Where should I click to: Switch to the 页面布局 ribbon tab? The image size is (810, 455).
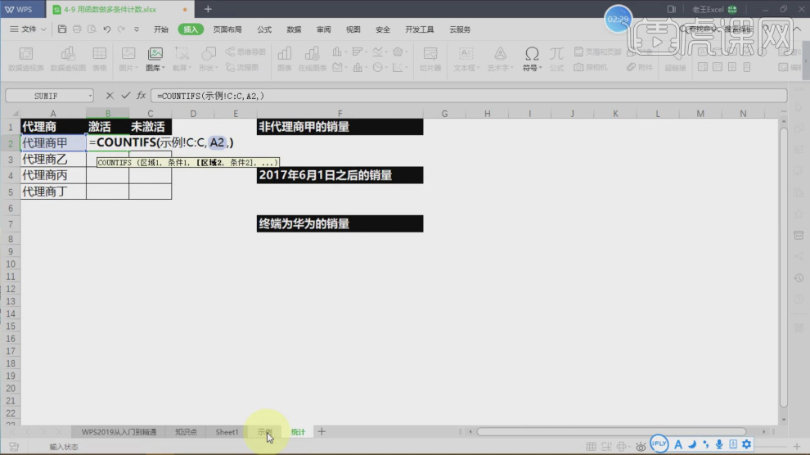point(227,29)
